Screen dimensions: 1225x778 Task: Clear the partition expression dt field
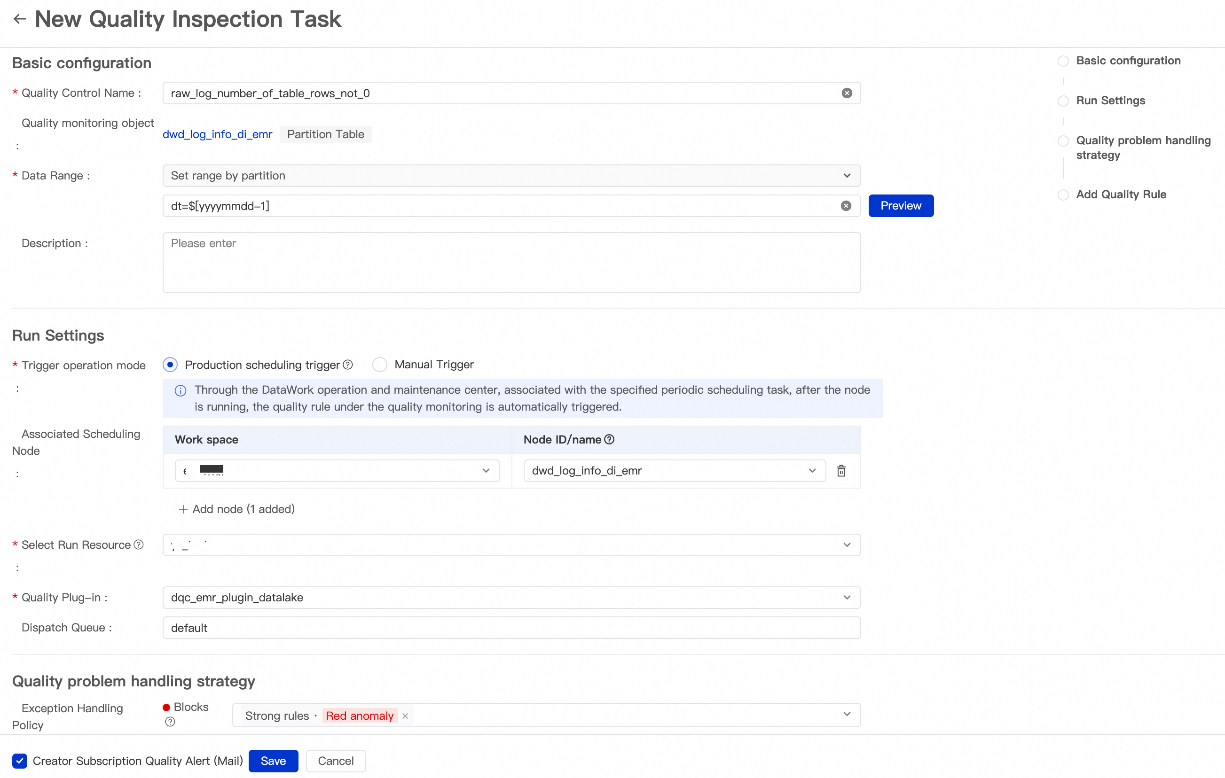click(x=846, y=206)
